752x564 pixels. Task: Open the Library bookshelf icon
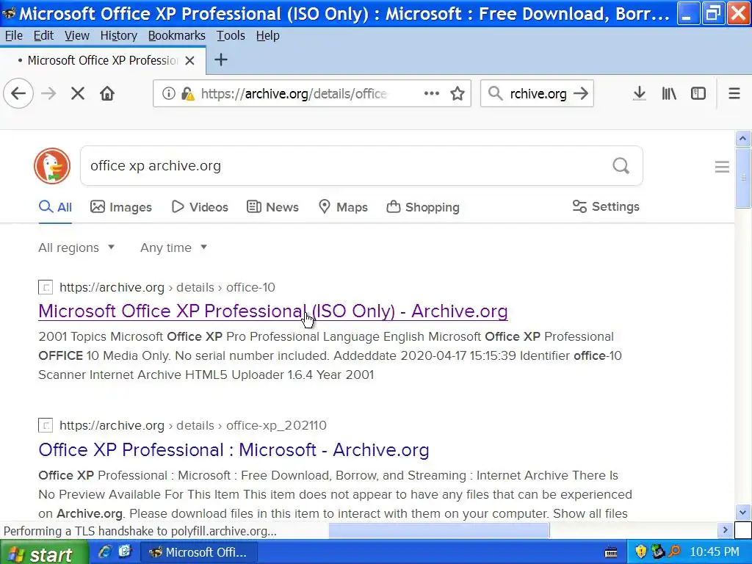click(668, 93)
